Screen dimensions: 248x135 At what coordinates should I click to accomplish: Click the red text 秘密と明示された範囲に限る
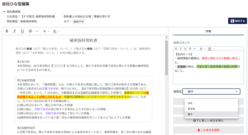click(220, 58)
